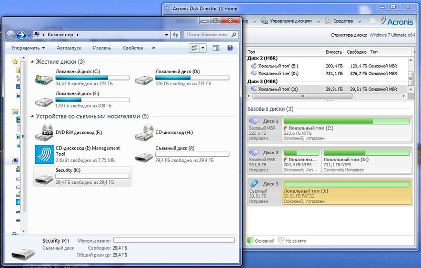
Task: Select 'Локальный том (C:)' partition block
Action: pos(347,130)
